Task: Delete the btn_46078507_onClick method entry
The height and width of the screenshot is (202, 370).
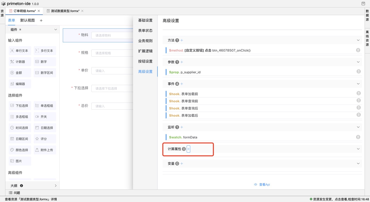Action: (358, 50)
